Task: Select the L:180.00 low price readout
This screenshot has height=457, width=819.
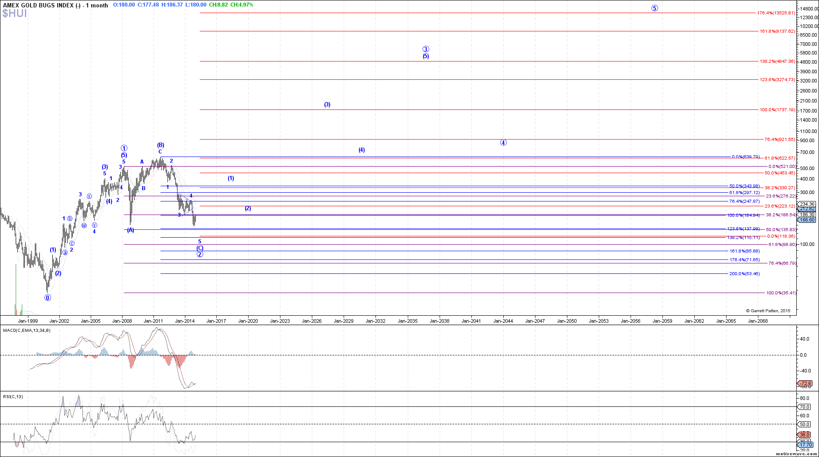Action: [x=196, y=5]
